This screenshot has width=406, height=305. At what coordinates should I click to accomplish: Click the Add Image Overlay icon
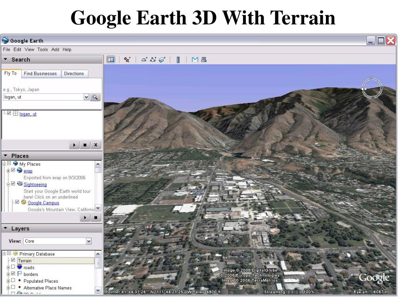point(162,60)
